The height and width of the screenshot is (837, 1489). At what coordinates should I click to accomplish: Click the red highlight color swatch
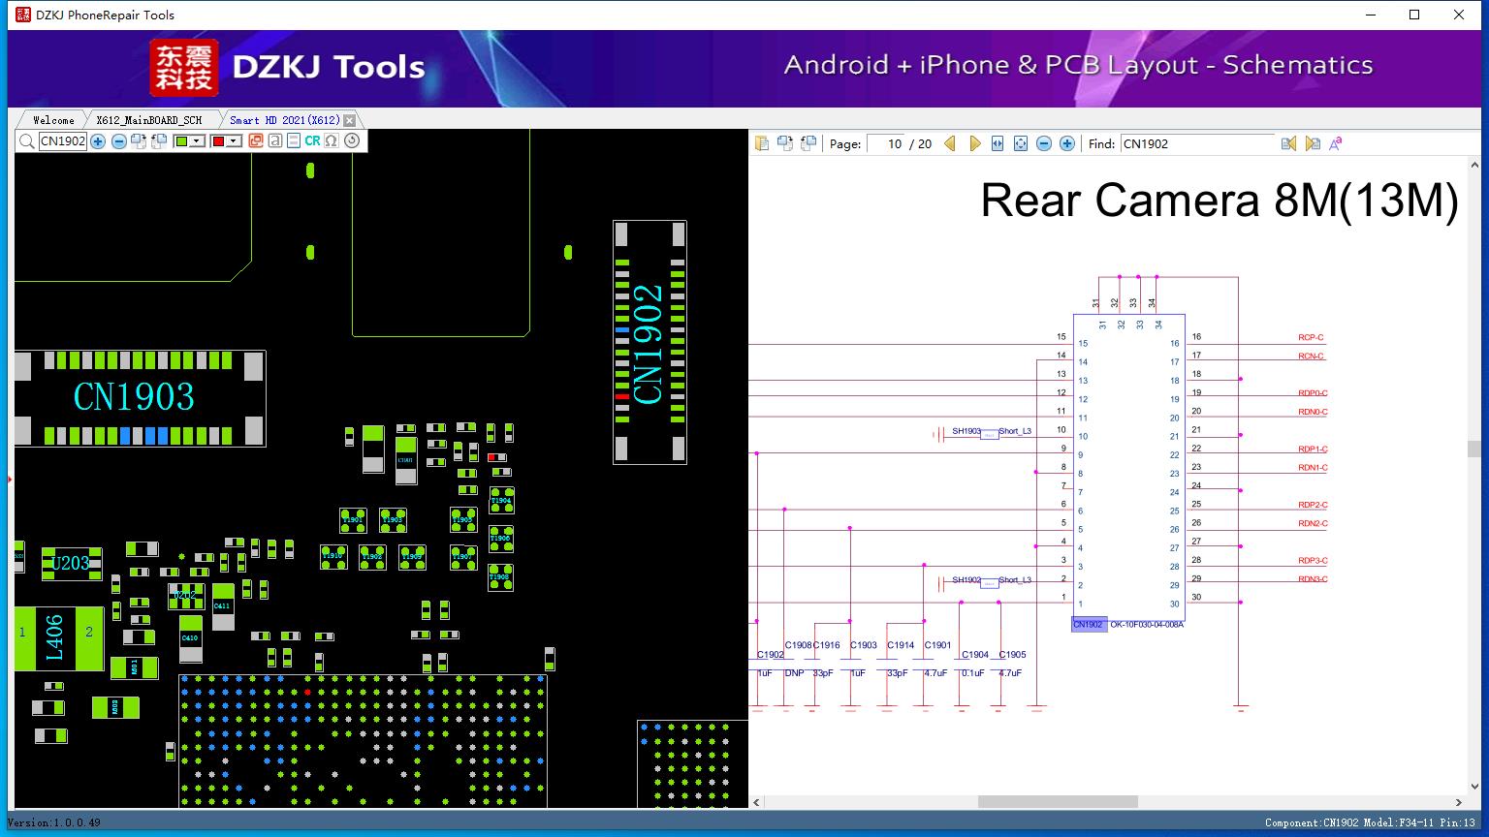point(218,141)
